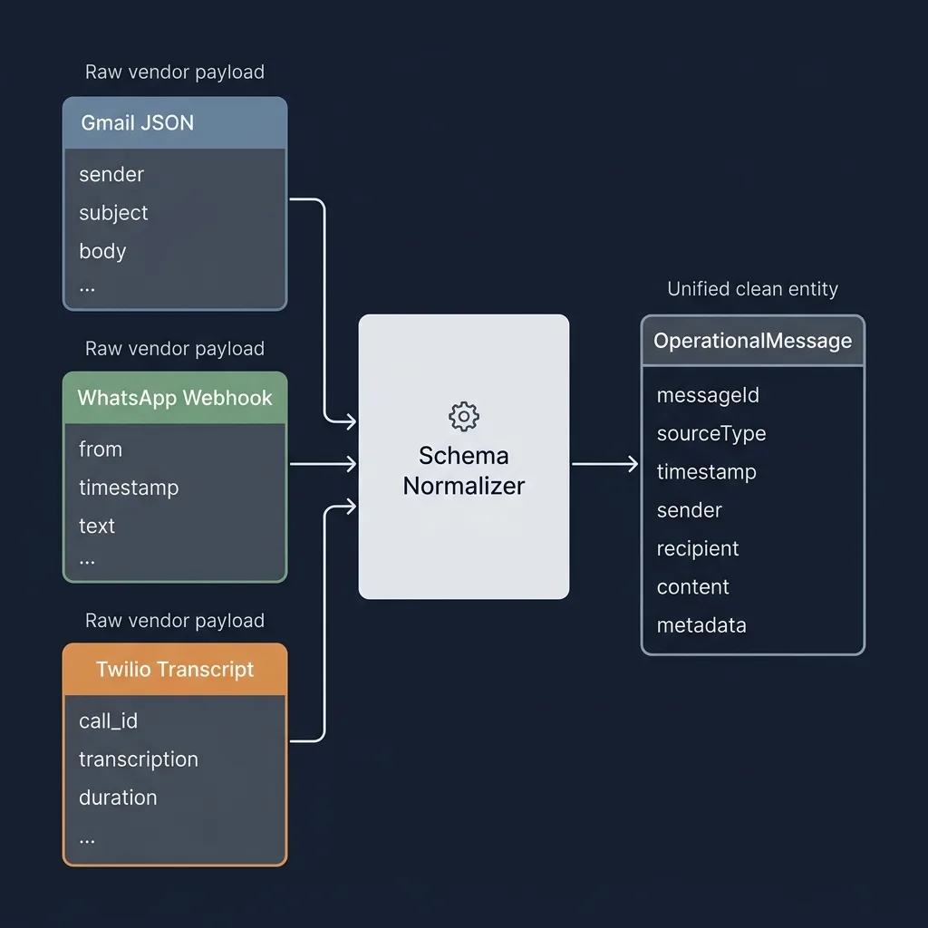928x928 pixels.
Task: Select the Twilio Transcript header
Action: 175,670
